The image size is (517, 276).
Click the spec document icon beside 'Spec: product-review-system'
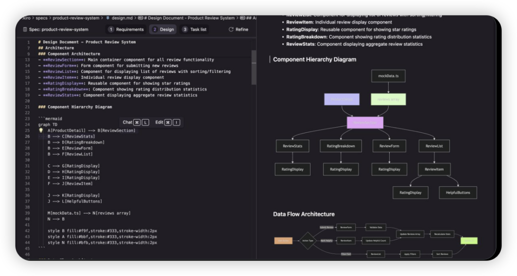coord(25,30)
